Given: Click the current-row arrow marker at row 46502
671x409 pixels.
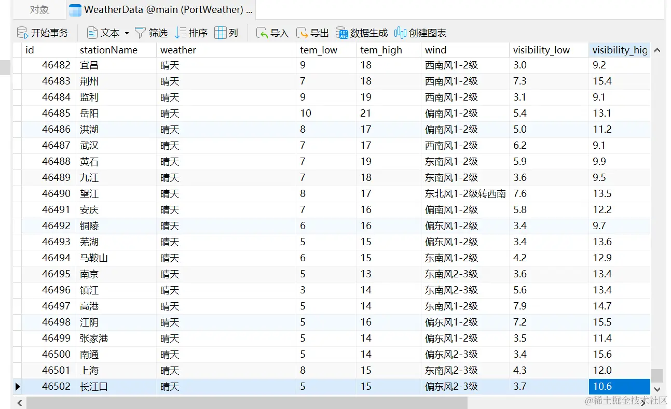Looking at the screenshot, I should [18, 386].
